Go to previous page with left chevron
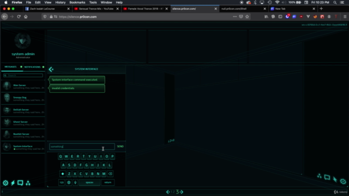This screenshot has width=349, height=196. coord(168,192)
